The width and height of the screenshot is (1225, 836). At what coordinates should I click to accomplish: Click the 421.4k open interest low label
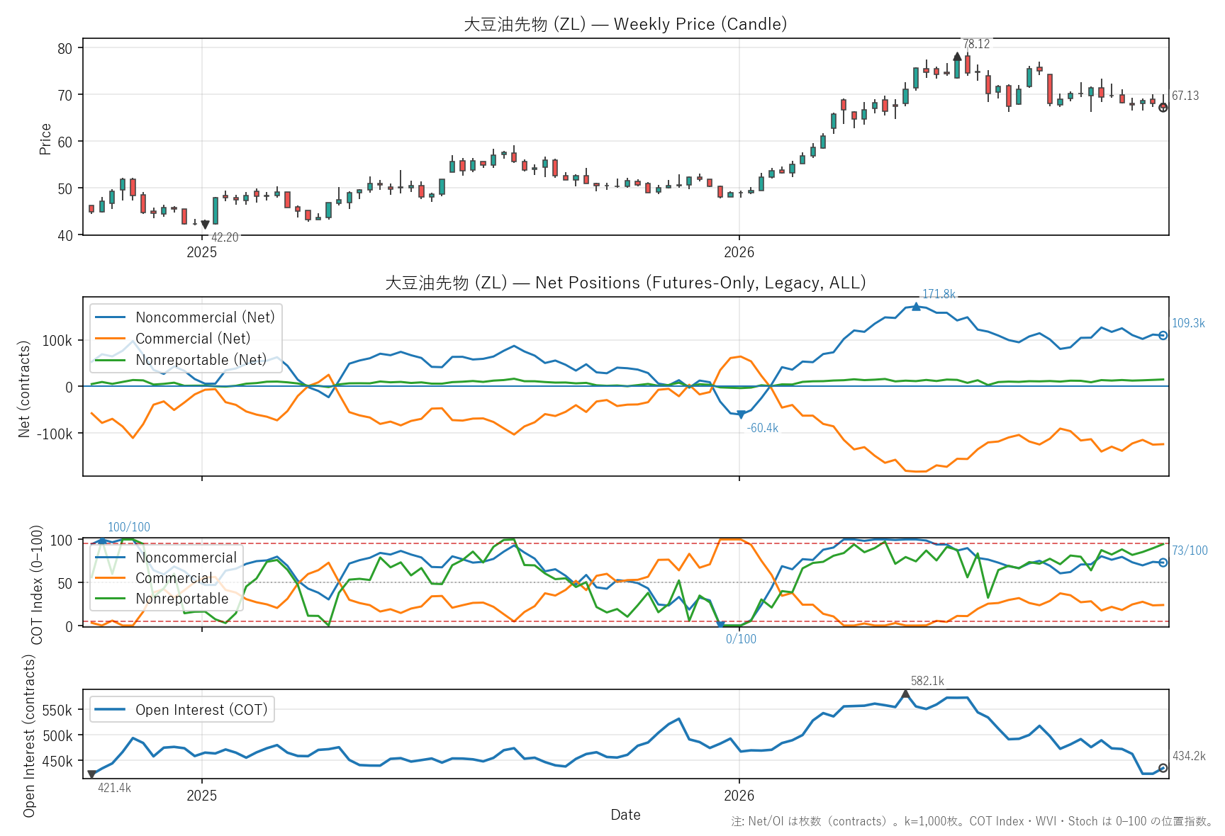pyautogui.click(x=114, y=788)
